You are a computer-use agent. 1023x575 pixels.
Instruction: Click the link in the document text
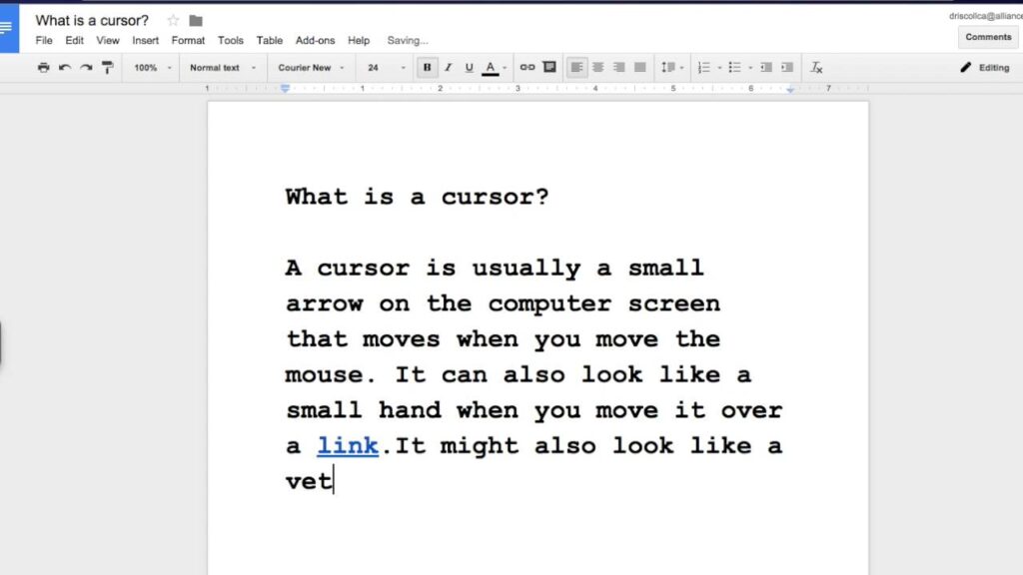347,445
